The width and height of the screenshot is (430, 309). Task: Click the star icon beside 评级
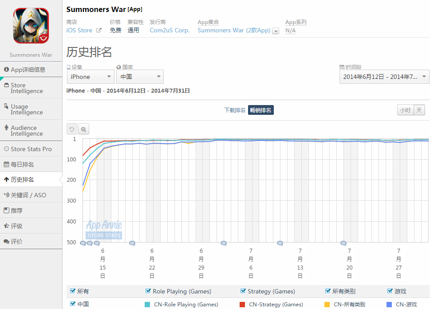coord(6,226)
